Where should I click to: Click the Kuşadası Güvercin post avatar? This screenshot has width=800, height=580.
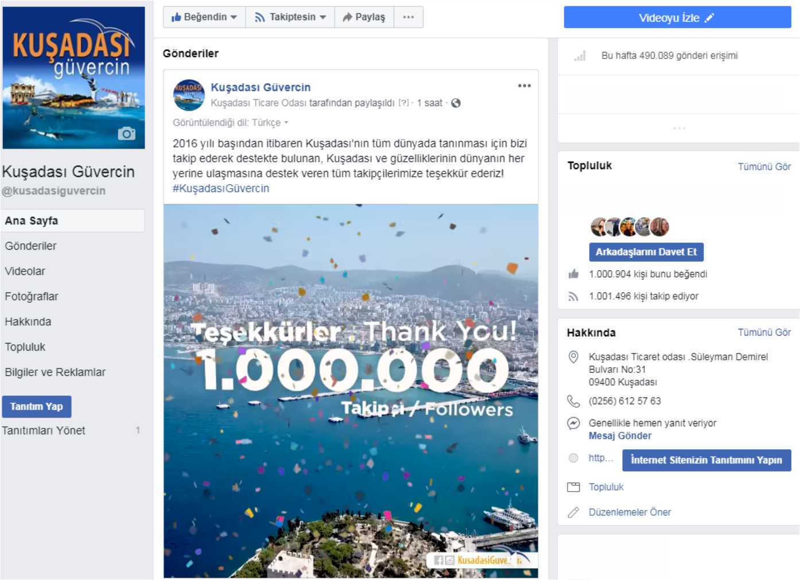(189, 95)
